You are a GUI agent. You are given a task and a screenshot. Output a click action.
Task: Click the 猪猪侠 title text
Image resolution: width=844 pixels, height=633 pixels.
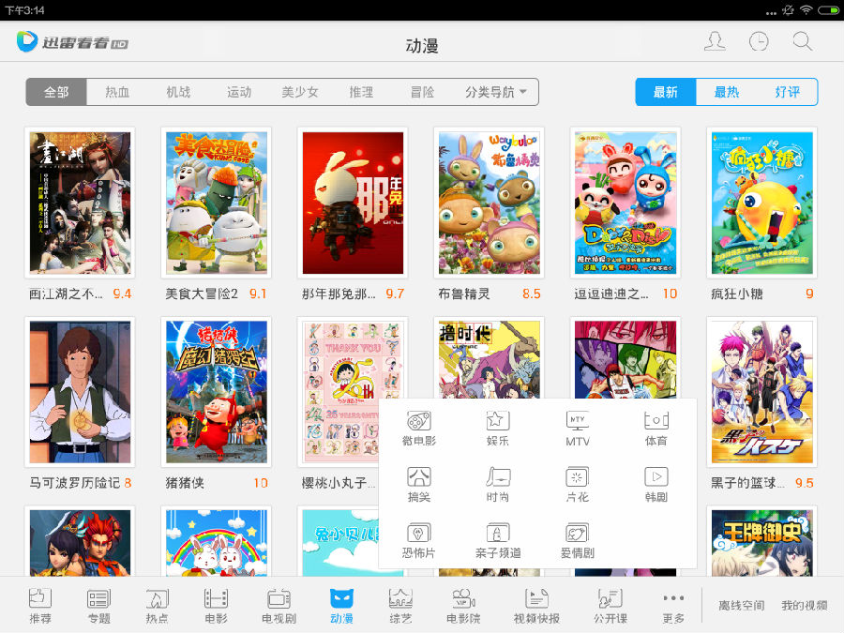click(185, 483)
